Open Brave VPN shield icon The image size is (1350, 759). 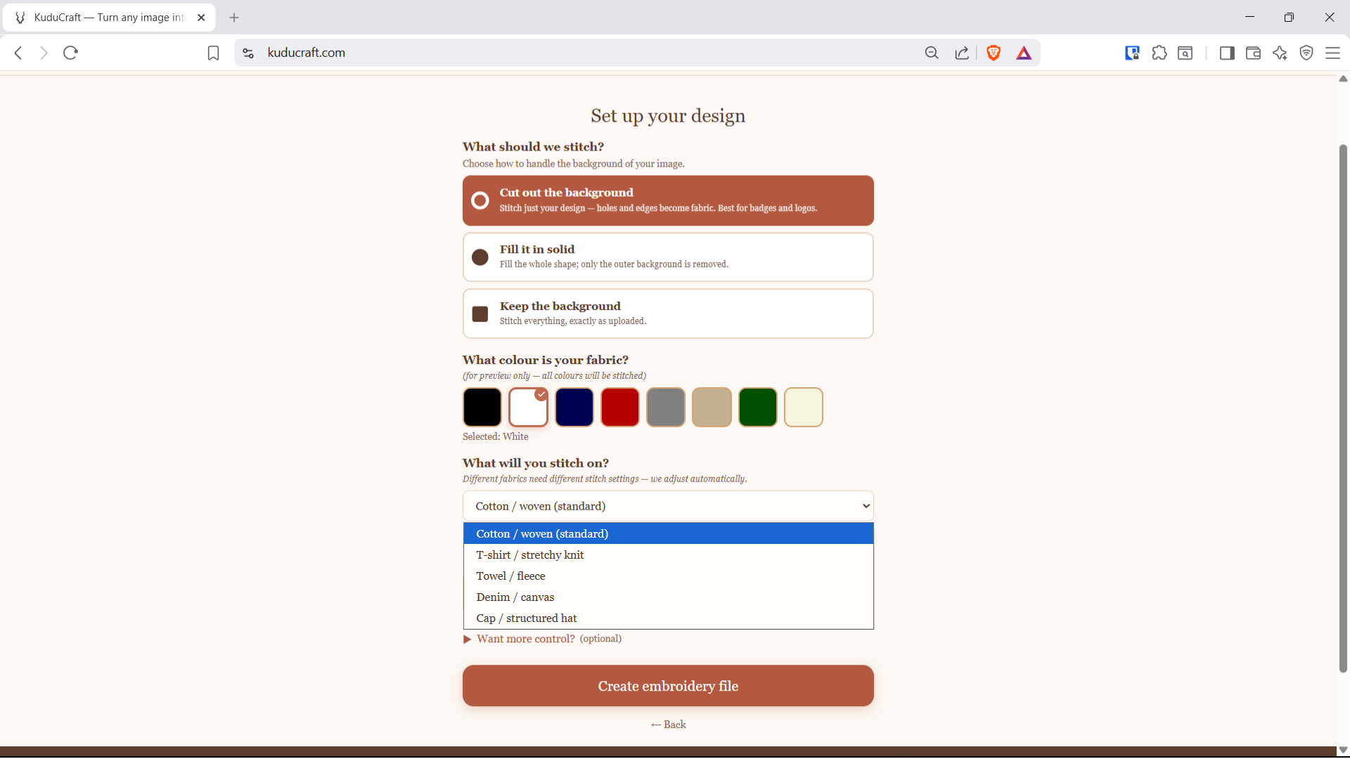click(x=1306, y=53)
